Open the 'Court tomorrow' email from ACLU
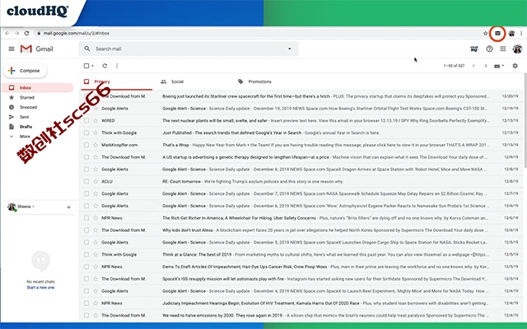Image resolution: width=527 pixels, height=329 pixels. tap(301, 181)
